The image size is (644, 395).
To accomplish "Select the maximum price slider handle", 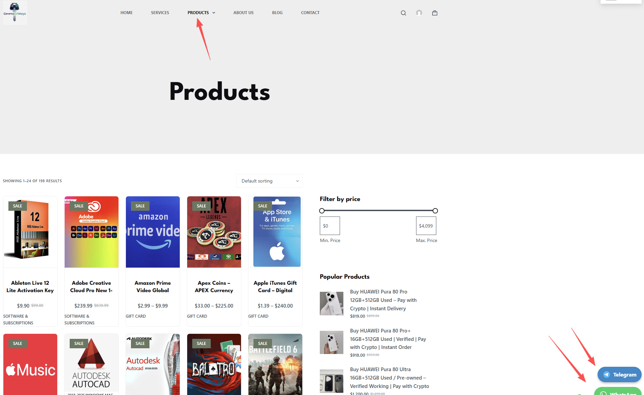I will tap(435, 211).
